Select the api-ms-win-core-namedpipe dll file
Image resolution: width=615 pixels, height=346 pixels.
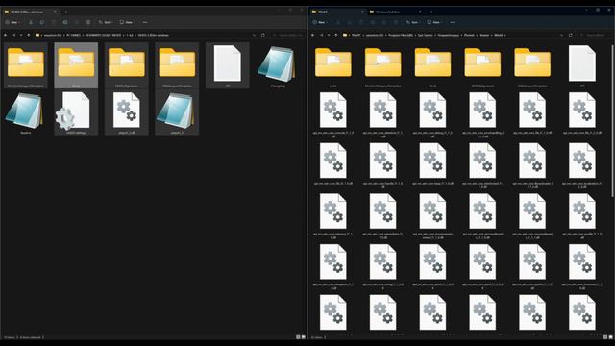point(382,215)
